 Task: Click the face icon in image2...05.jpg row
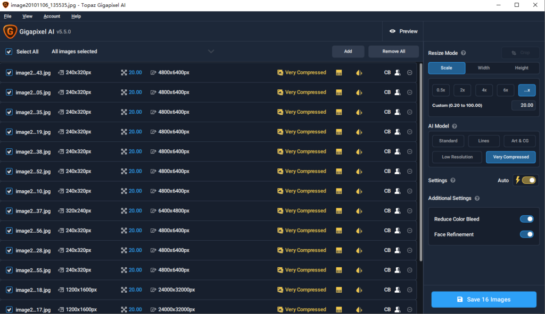click(397, 92)
